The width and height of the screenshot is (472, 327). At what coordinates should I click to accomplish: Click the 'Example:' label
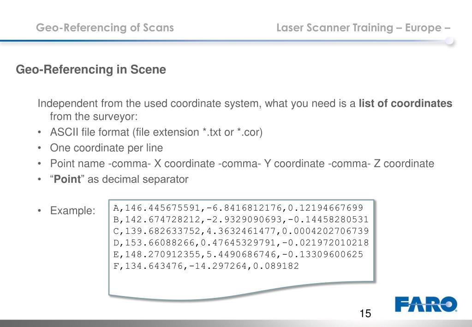tap(72, 210)
